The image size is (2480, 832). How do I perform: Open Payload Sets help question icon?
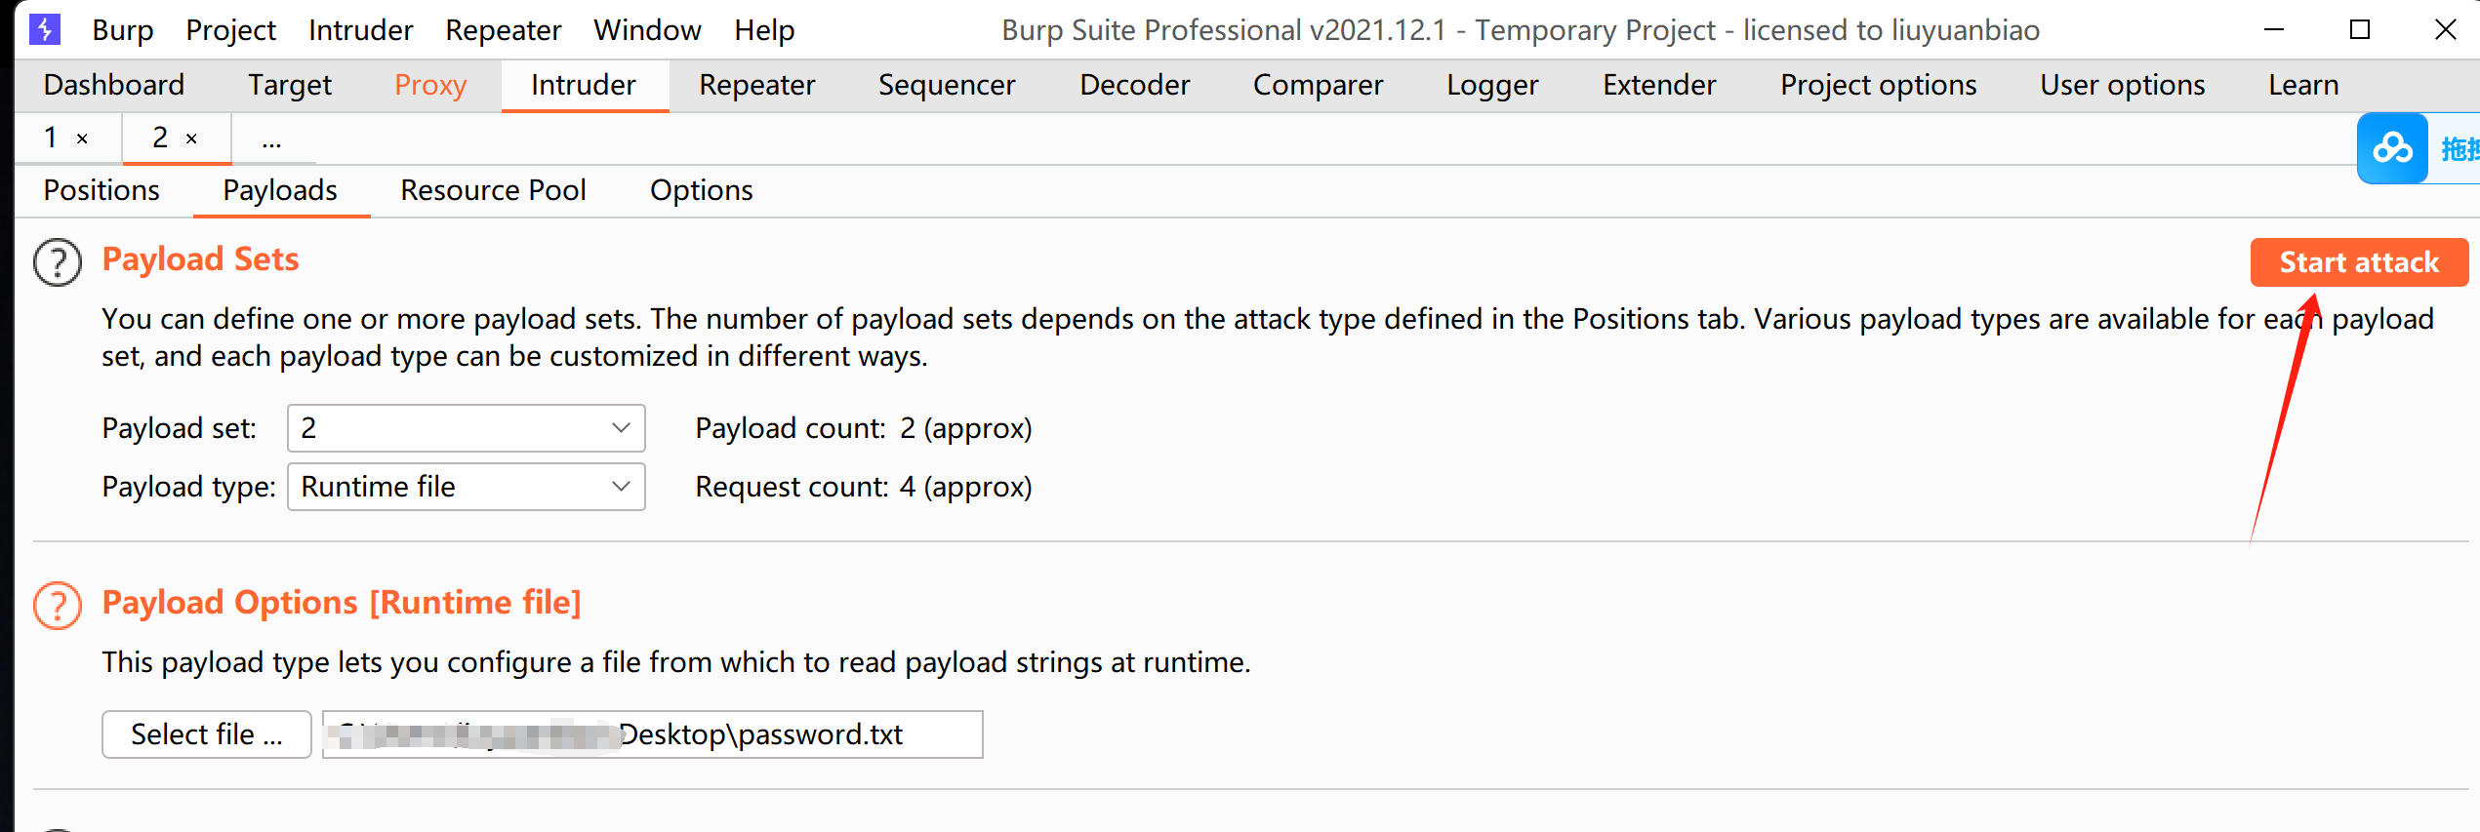(x=58, y=262)
